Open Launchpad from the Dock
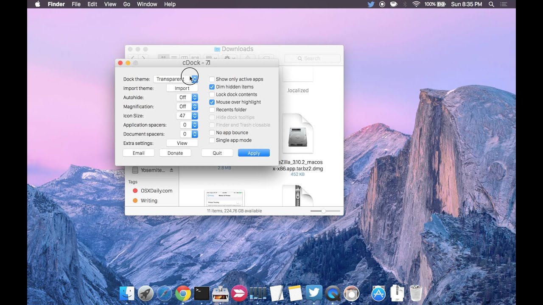 click(x=146, y=292)
